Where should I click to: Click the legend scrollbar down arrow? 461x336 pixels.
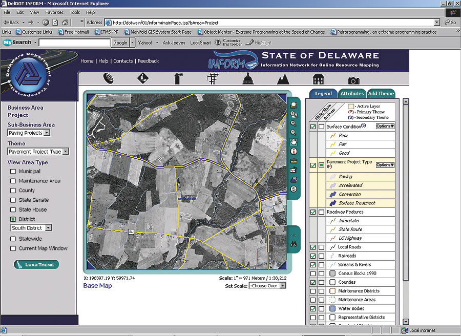[406, 322]
